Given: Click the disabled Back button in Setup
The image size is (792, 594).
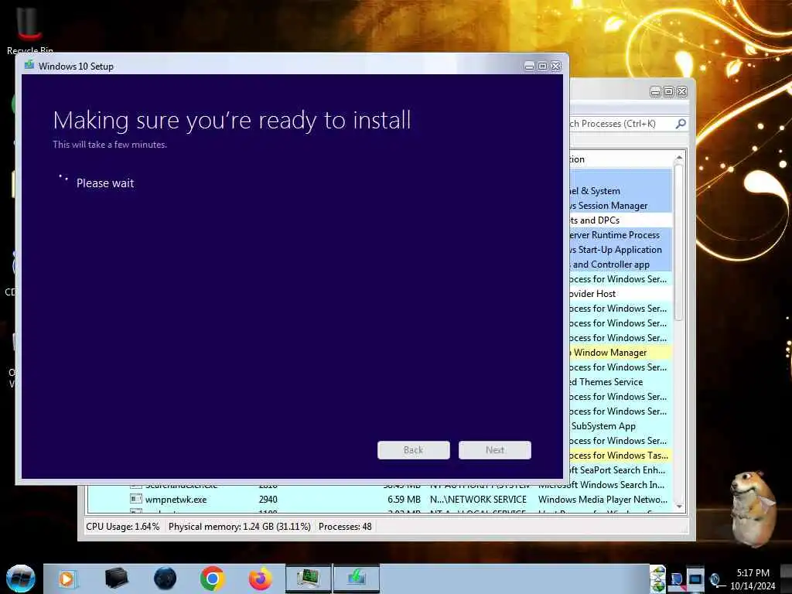Looking at the screenshot, I should click(414, 450).
